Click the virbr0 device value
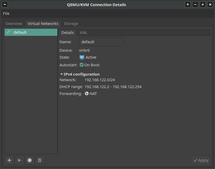Image resolution: width=215 pixels, height=169 pixels. [x=84, y=50]
